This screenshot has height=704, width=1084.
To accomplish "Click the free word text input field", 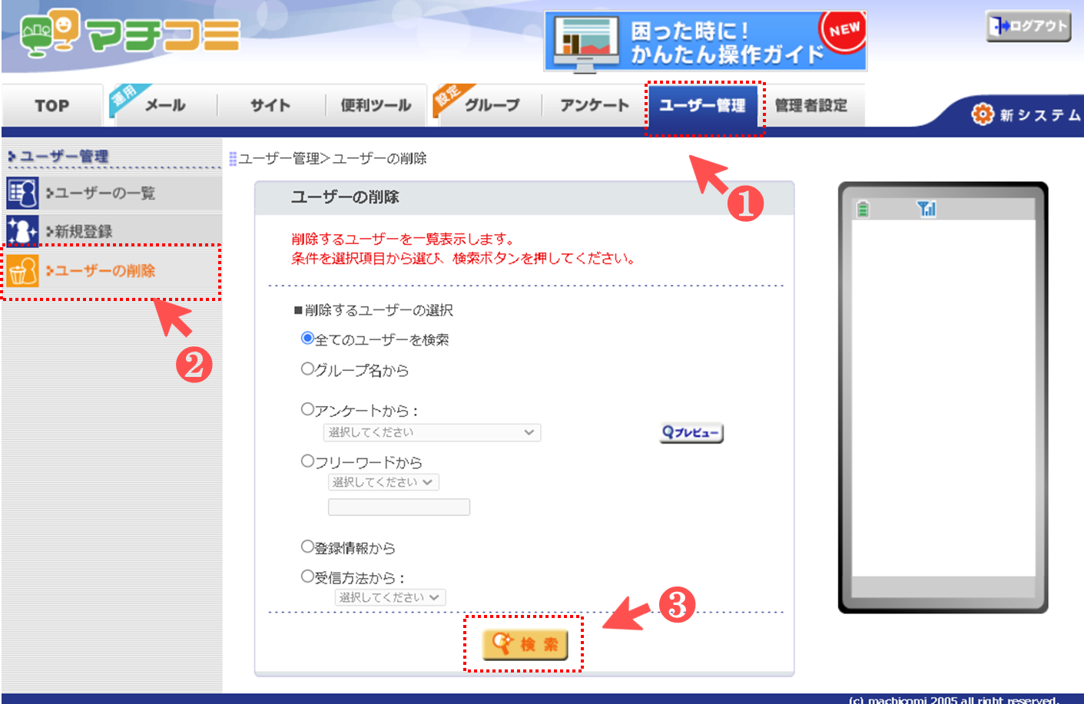I will click(x=399, y=507).
